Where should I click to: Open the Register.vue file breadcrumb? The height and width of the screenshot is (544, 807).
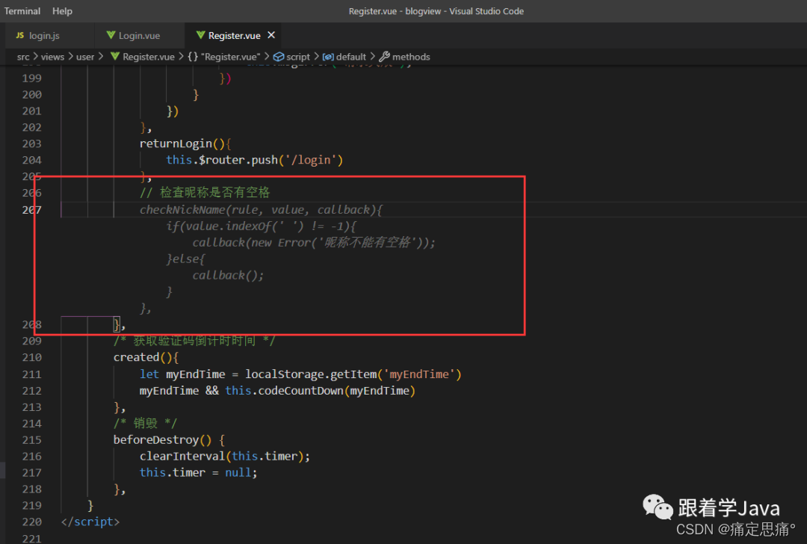[148, 57]
